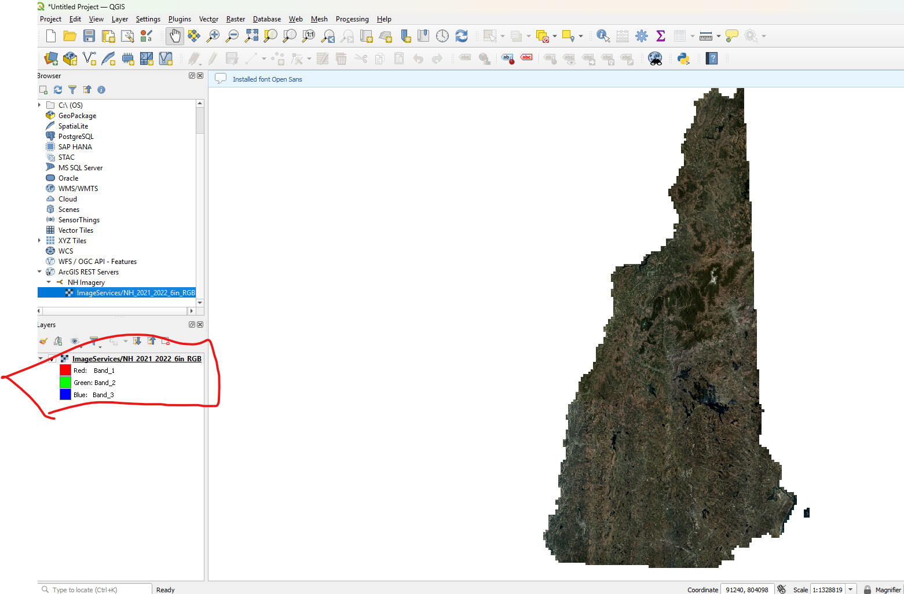
Task: Open the Raster menu
Action: tap(235, 19)
